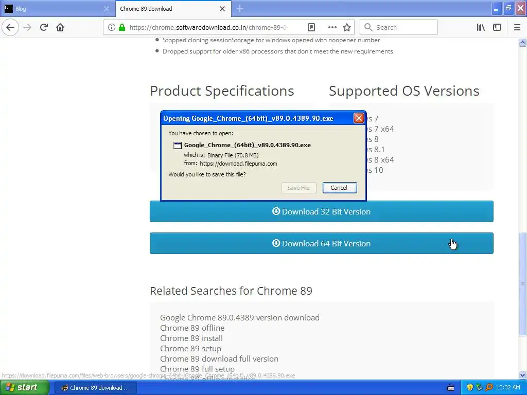
Task: Toggle the sidebars icon
Action: (x=497, y=28)
